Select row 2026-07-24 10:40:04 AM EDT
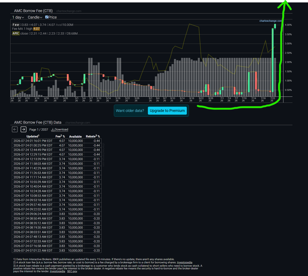The height and width of the screenshot is (276, 308). (57, 186)
